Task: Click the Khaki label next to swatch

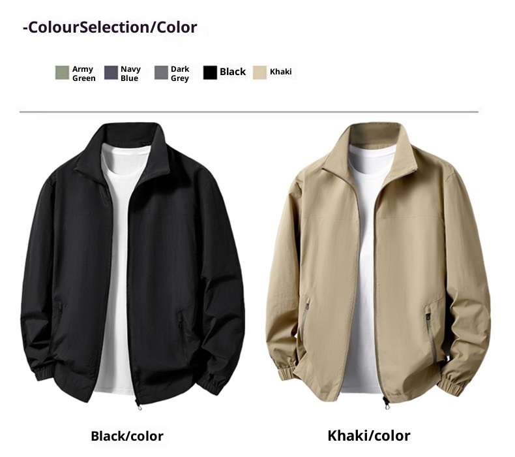Action: pos(281,72)
